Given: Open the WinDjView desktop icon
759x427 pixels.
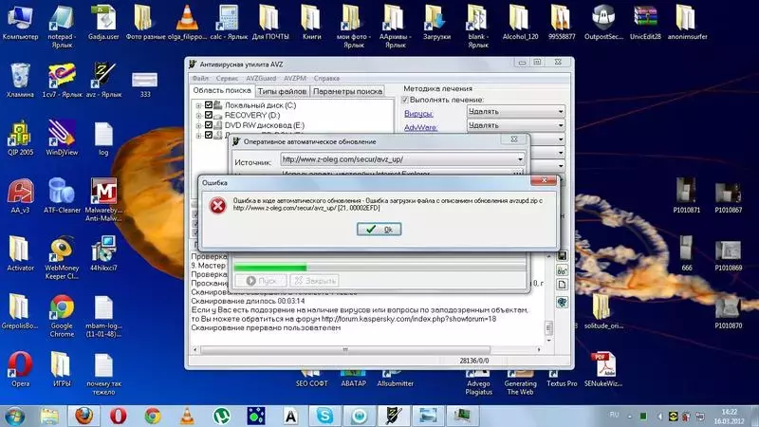Looking at the screenshot, I should [62, 138].
